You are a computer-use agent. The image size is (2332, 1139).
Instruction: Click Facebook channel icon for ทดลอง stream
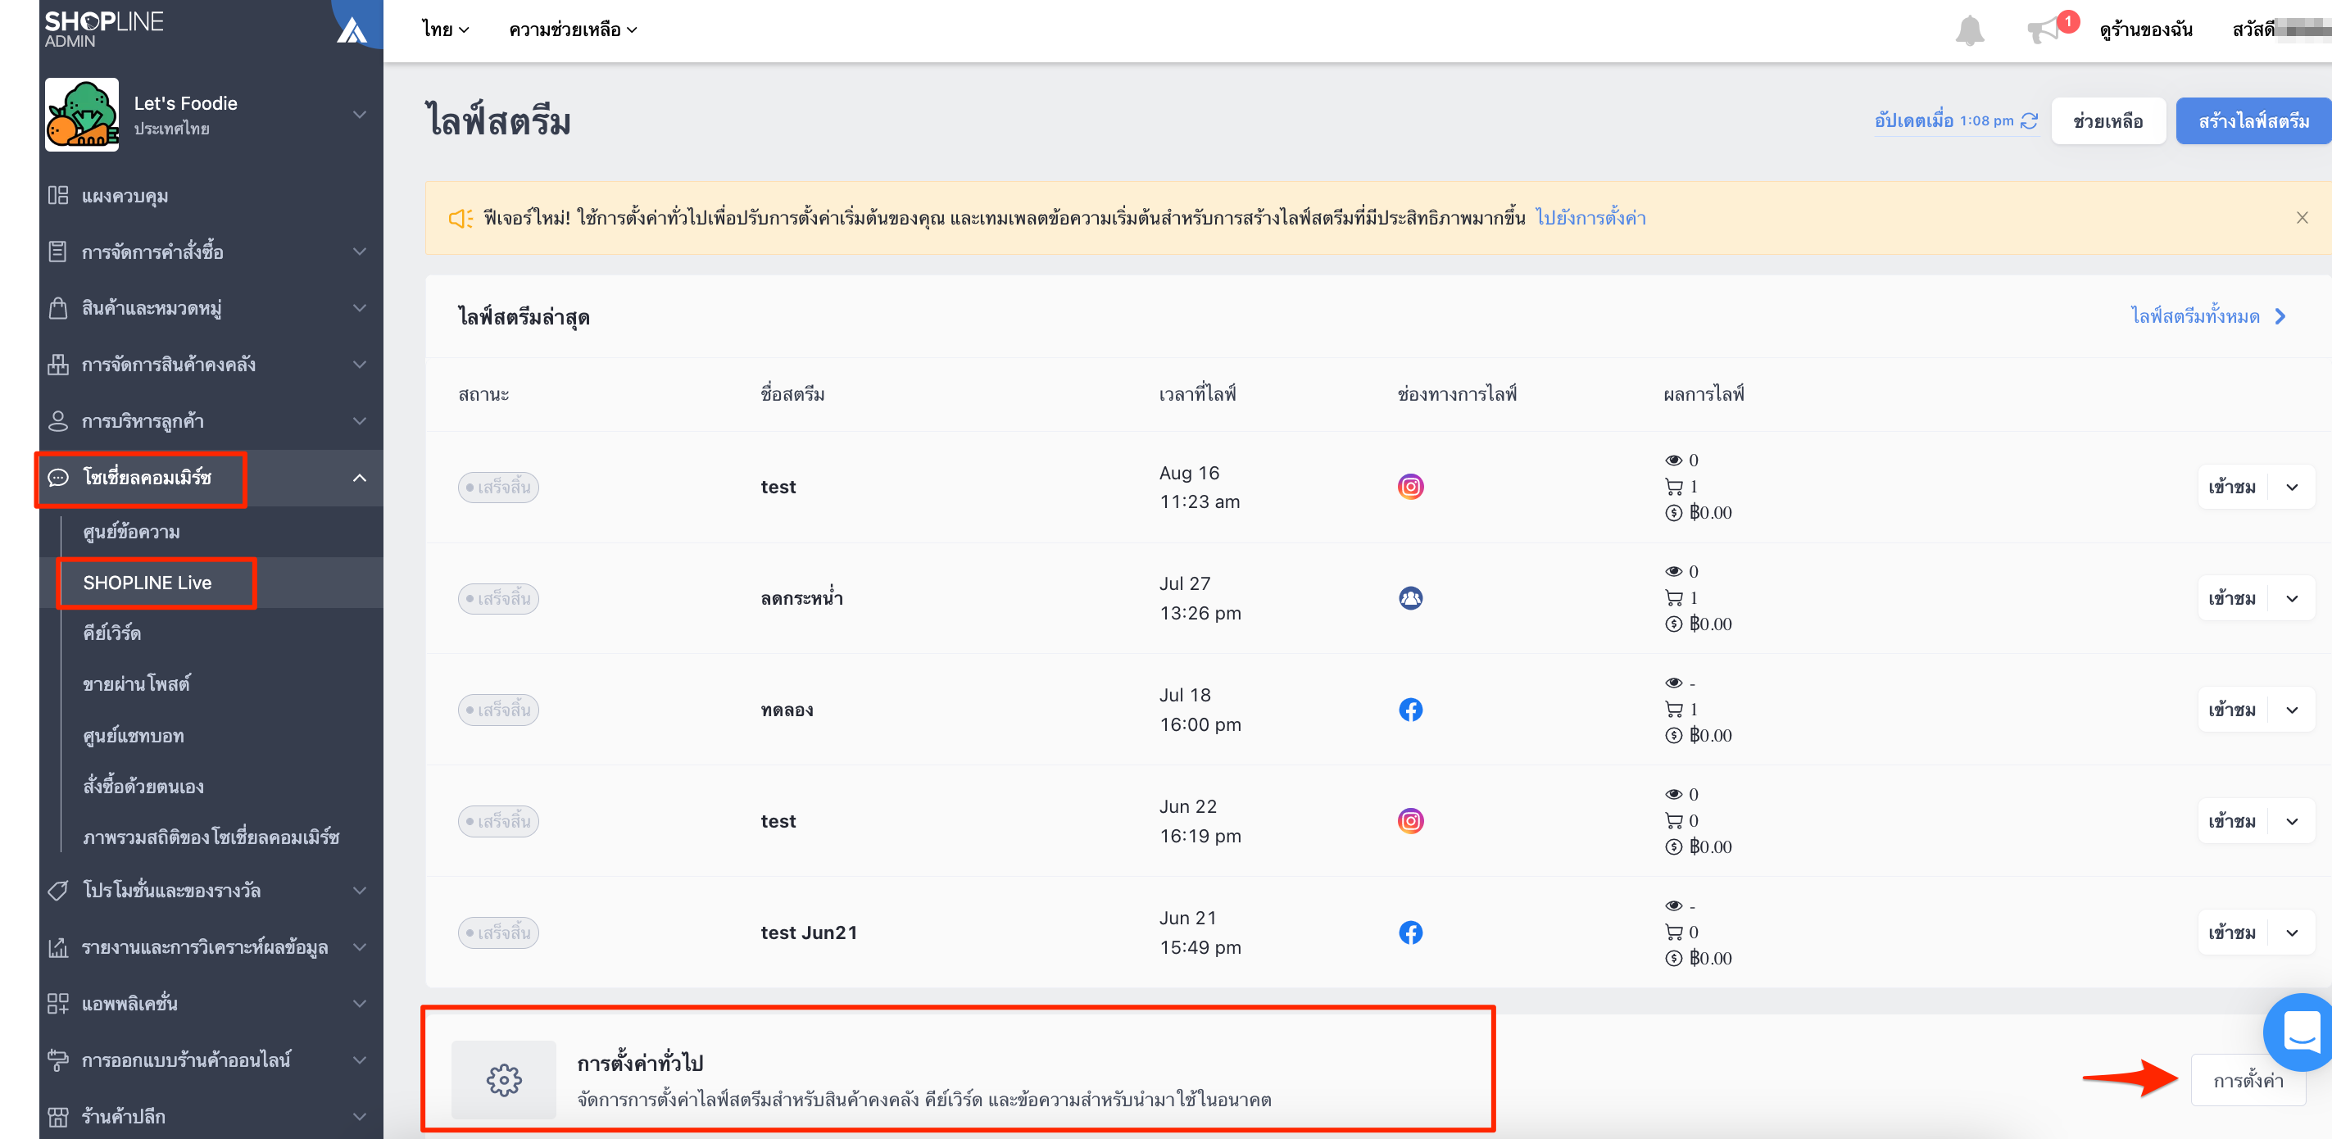click(x=1410, y=710)
